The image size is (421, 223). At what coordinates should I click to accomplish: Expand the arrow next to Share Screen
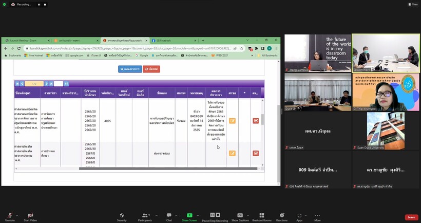coord(198,215)
